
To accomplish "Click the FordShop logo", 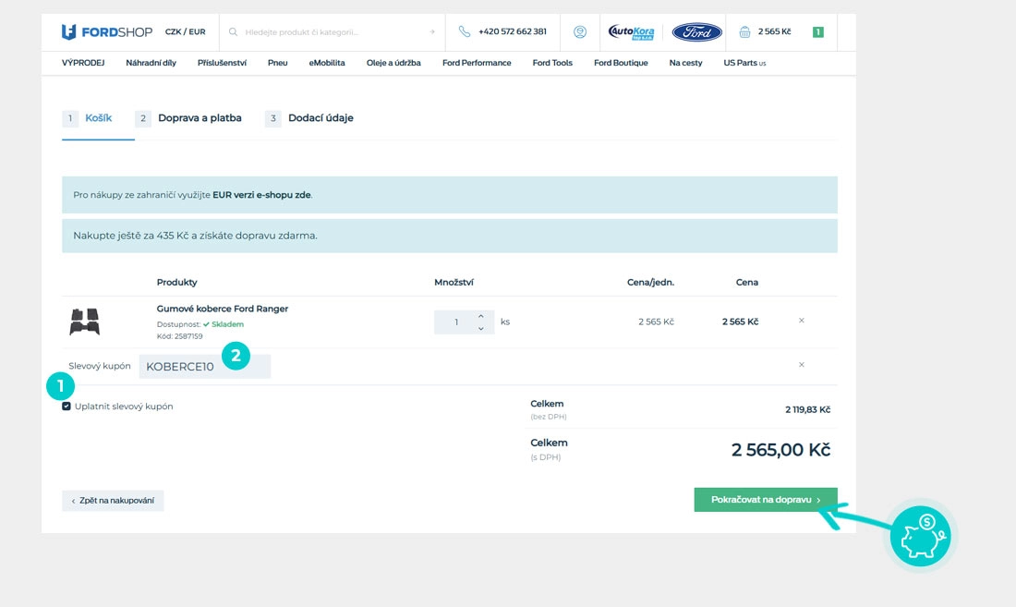I will pos(107,31).
